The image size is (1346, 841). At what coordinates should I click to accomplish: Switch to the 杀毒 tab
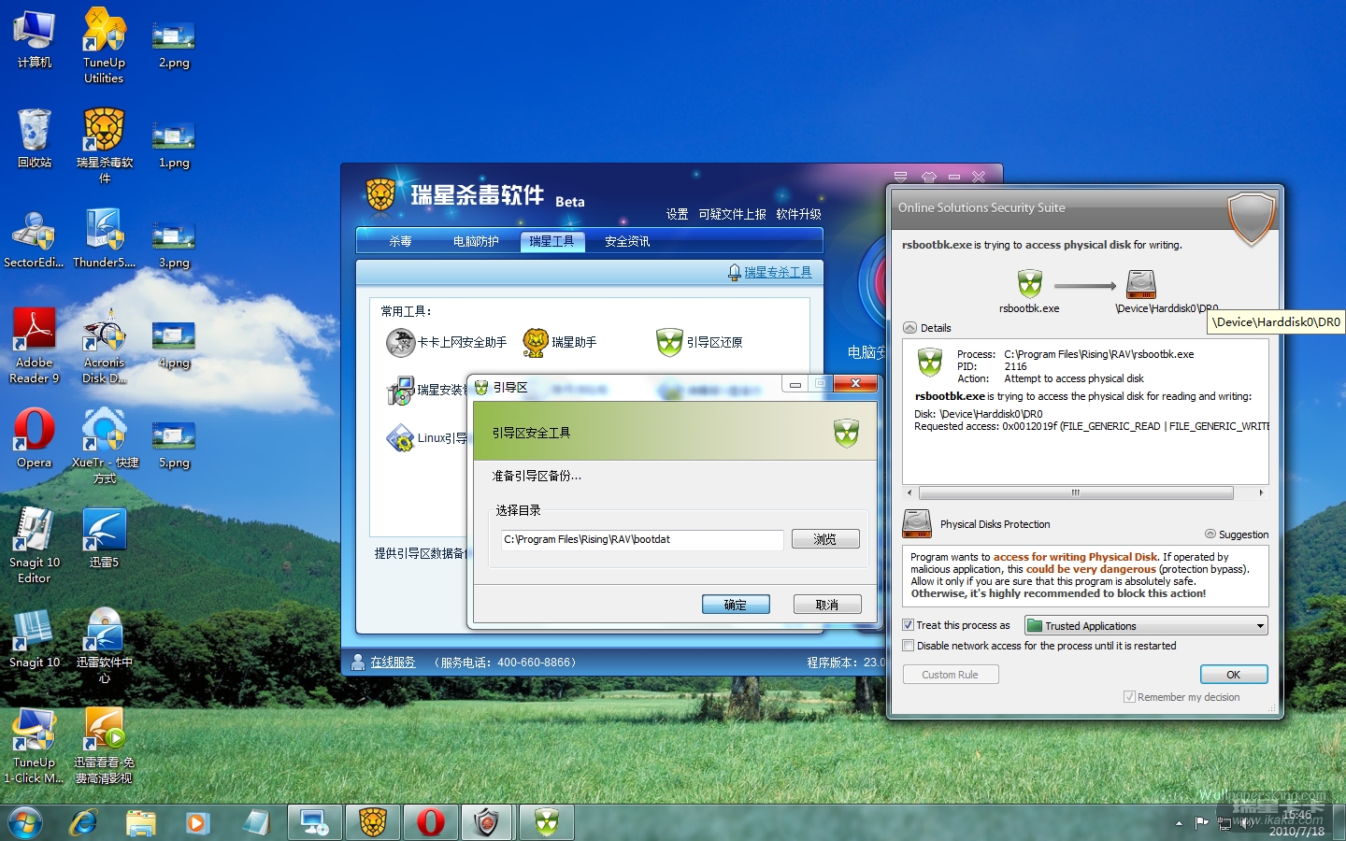pyautogui.click(x=400, y=242)
